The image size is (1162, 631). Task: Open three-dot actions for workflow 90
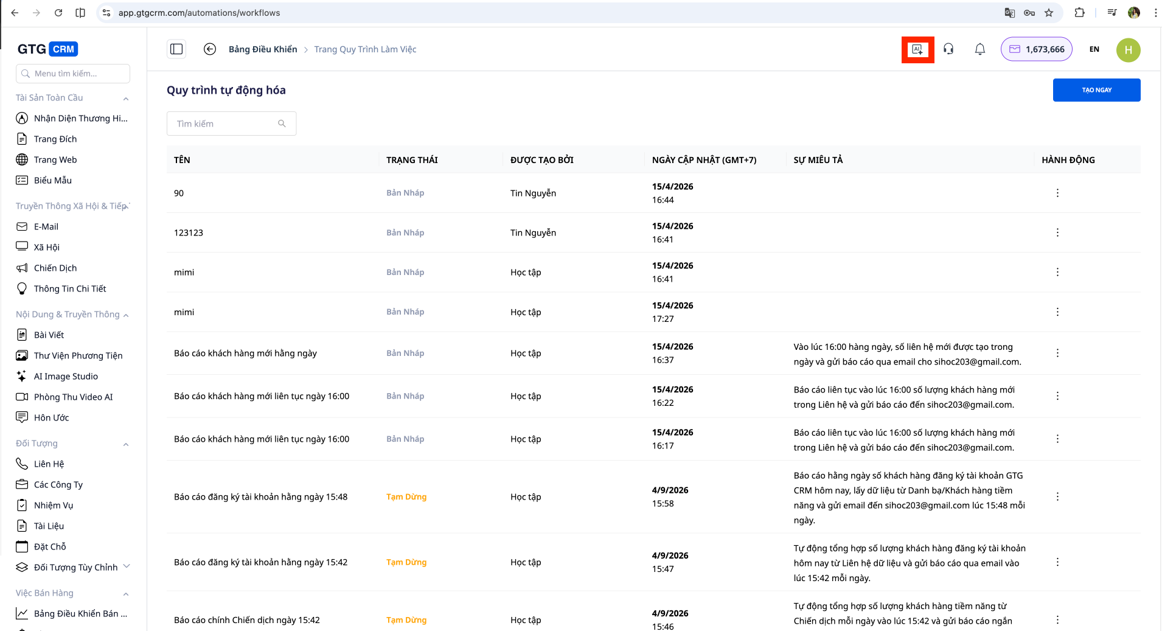coord(1057,193)
